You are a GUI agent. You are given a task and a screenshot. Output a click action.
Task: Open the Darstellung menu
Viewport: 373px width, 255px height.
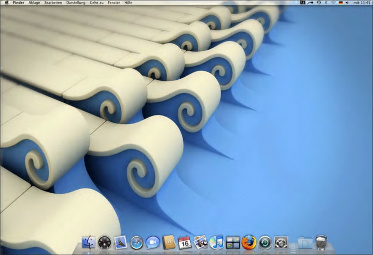[x=76, y=3]
